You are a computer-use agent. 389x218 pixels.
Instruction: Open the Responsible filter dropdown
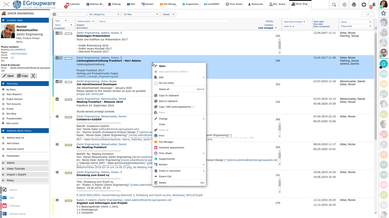(x=356, y=26)
